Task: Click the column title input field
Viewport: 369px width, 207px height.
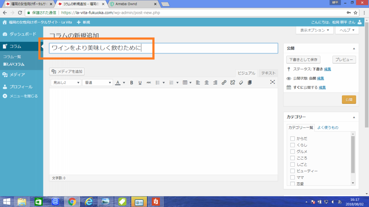Action: point(163,48)
